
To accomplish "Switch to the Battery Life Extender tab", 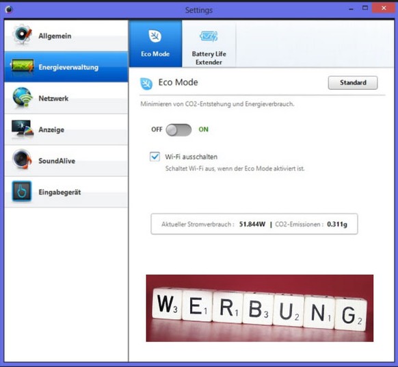I will 209,44.
